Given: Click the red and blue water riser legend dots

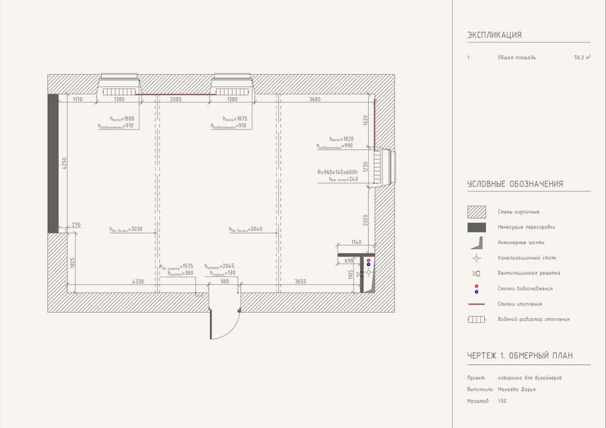Looking at the screenshot, I should (476, 288).
